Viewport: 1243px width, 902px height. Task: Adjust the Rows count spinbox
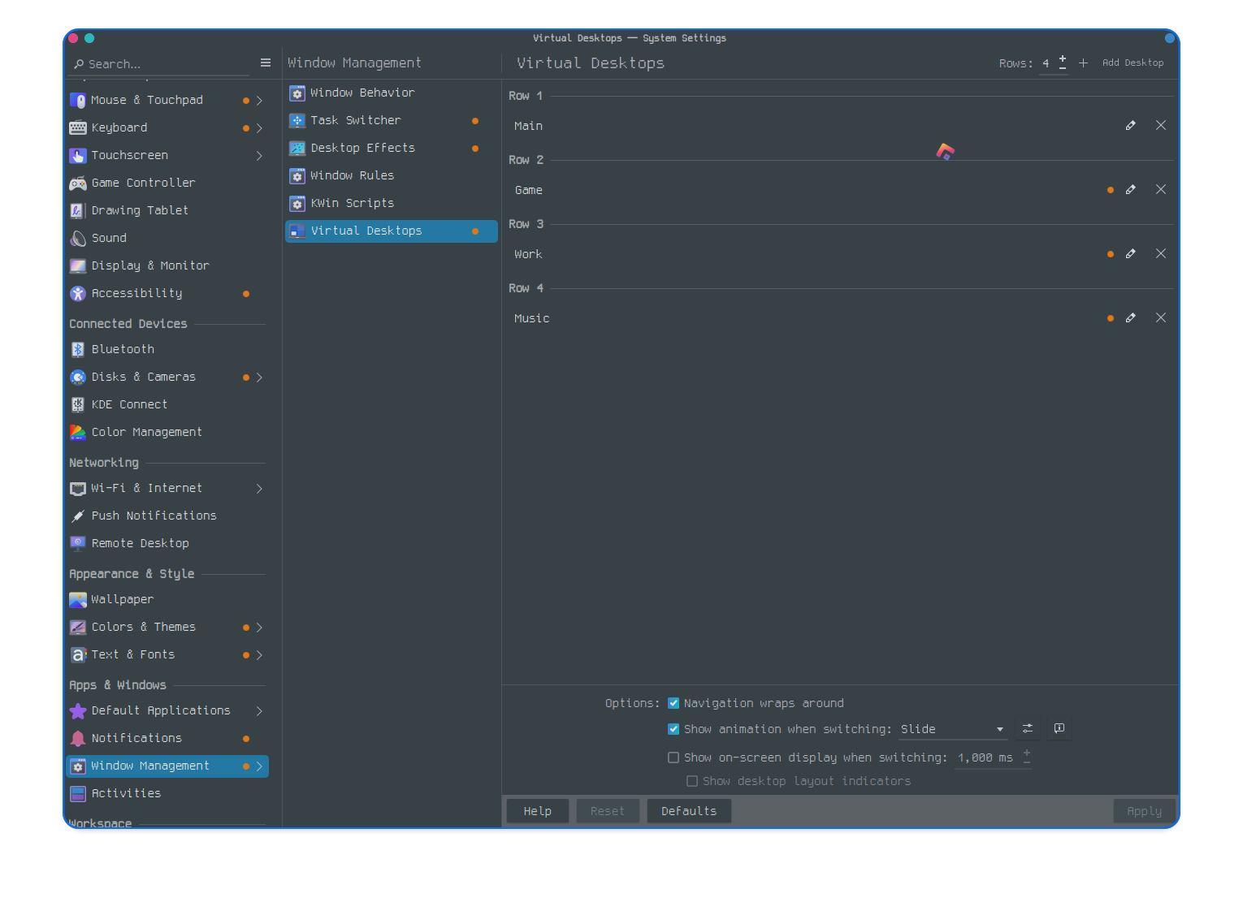pos(1054,63)
